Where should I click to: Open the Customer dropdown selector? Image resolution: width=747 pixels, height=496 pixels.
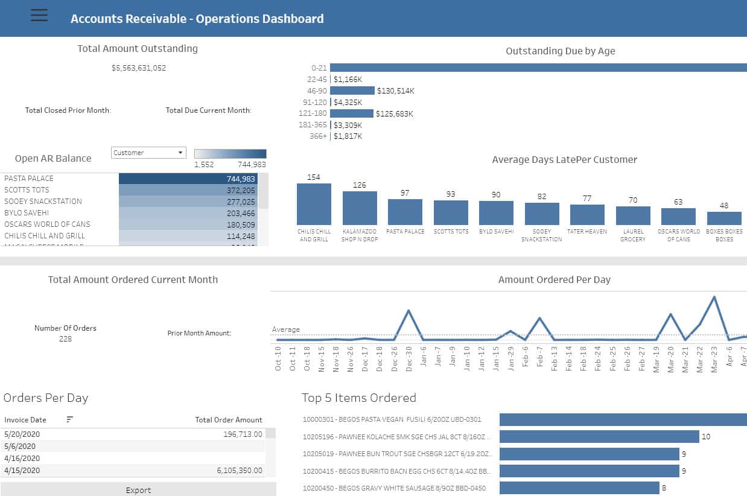148,153
